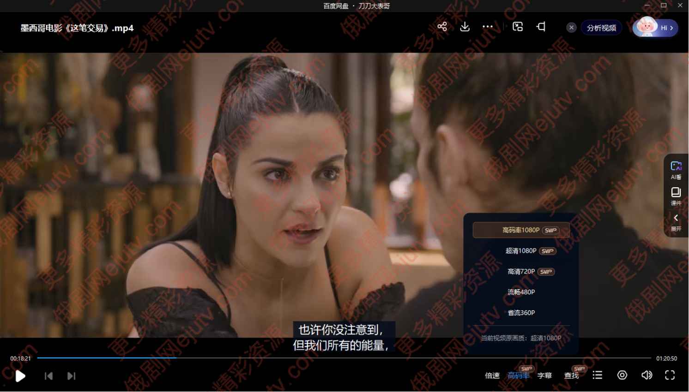The width and height of the screenshot is (689, 392).
Task: Expand the 展开 side panel arrow
Action: click(676, 222)
